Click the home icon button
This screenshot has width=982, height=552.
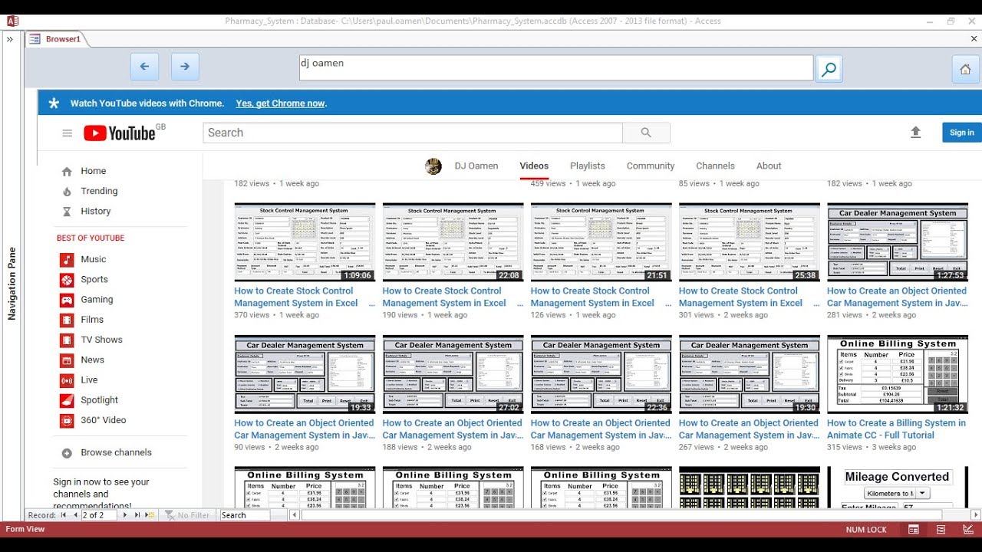965,69
